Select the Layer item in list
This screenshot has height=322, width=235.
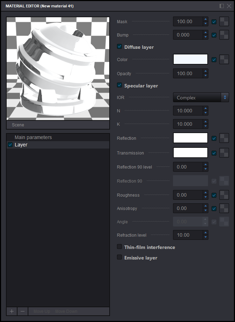(21, 145)
